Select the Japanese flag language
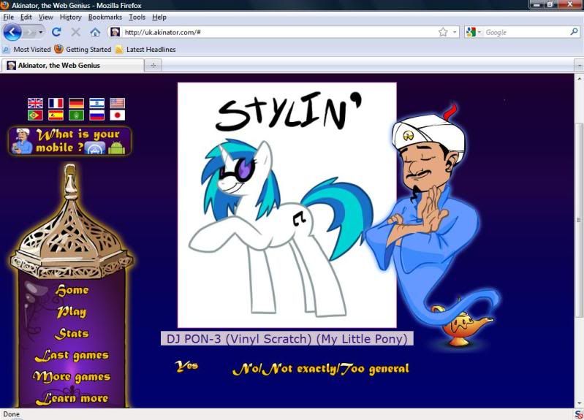Screen dimensions: 584x420 pyautogui.click(x=118, y=115)
